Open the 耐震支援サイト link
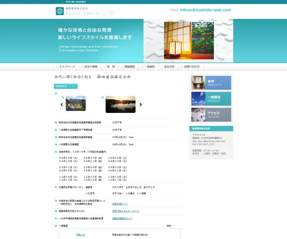The height and width of the screenshot is (239, 287). click(x=120, y=204)
